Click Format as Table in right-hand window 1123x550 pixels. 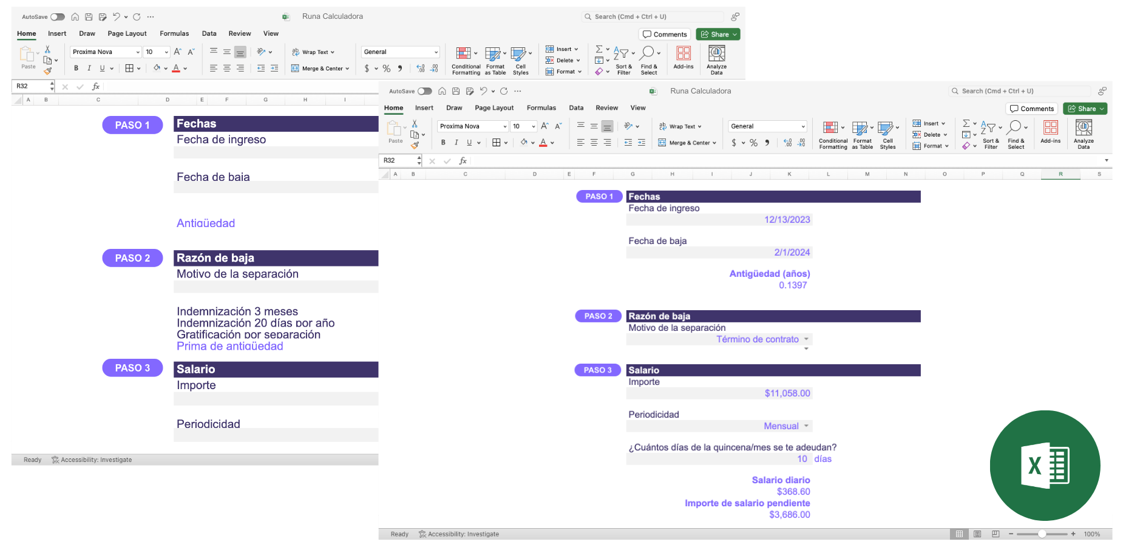coord(861,134)
